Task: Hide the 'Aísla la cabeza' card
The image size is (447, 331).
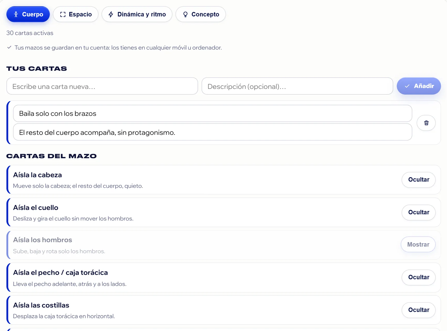Action: pyautogui.click(x=418, y=180)
